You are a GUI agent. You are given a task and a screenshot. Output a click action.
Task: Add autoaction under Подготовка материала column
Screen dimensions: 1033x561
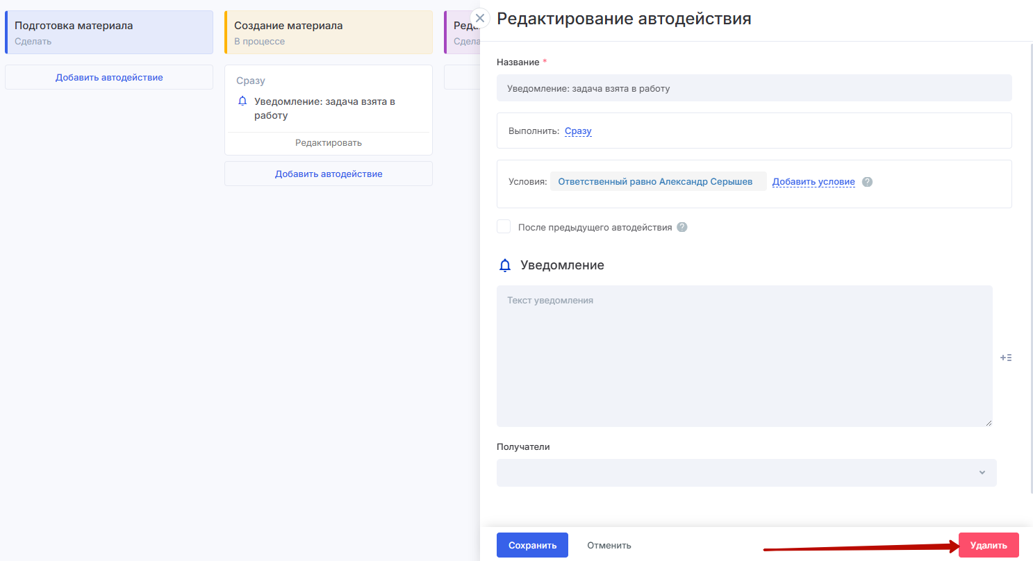109,77
